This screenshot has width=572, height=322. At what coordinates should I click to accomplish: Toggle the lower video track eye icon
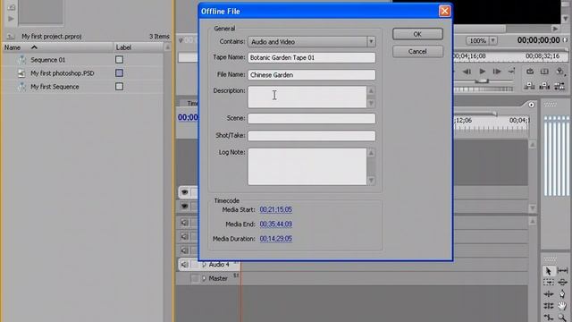coord(185,207)
